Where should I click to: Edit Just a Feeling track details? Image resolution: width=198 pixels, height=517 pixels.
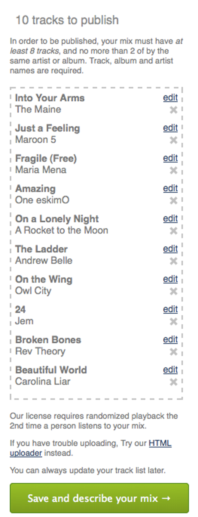(x=170, y=128)
